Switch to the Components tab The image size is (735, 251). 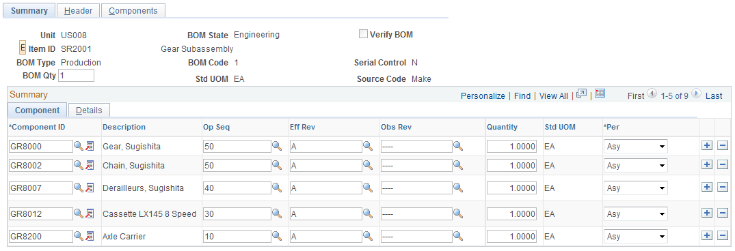(133, 11)
